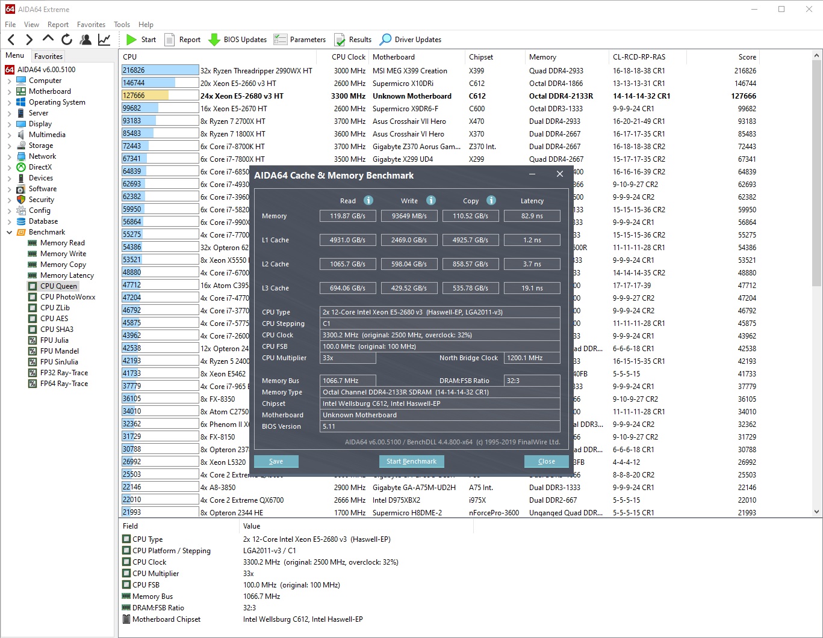Close Cache & Memory Benchmark dialog with X
This screenshot has height=638, width=823.
(x=560, y=174)
